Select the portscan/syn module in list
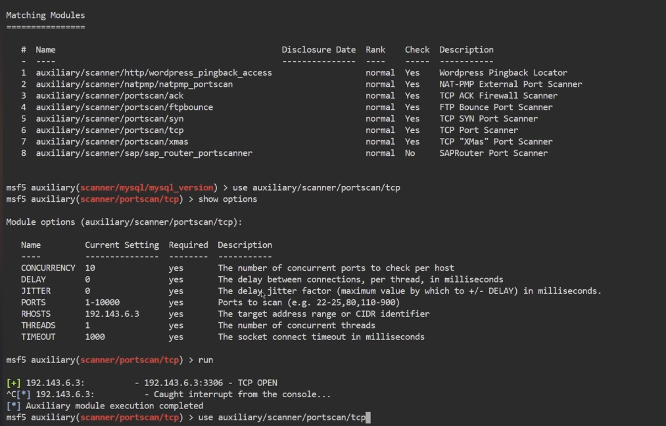The image size is (666, 426). click(110, 118)
